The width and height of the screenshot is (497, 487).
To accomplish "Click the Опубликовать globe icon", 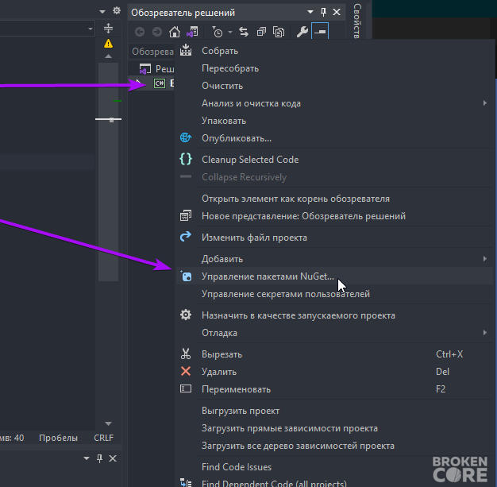I will point(186,137).
